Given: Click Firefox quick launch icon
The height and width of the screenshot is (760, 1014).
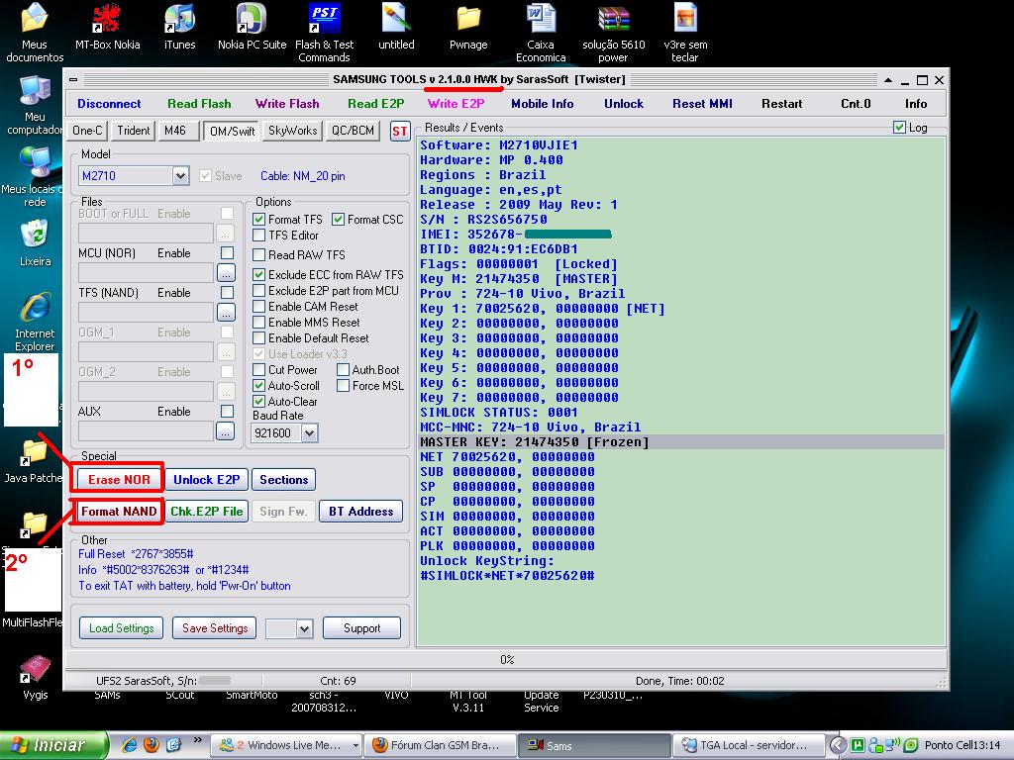Looking at the screenshot, I should 152,745.
